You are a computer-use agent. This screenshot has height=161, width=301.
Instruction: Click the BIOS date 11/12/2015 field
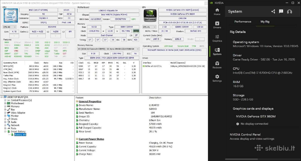96,19
